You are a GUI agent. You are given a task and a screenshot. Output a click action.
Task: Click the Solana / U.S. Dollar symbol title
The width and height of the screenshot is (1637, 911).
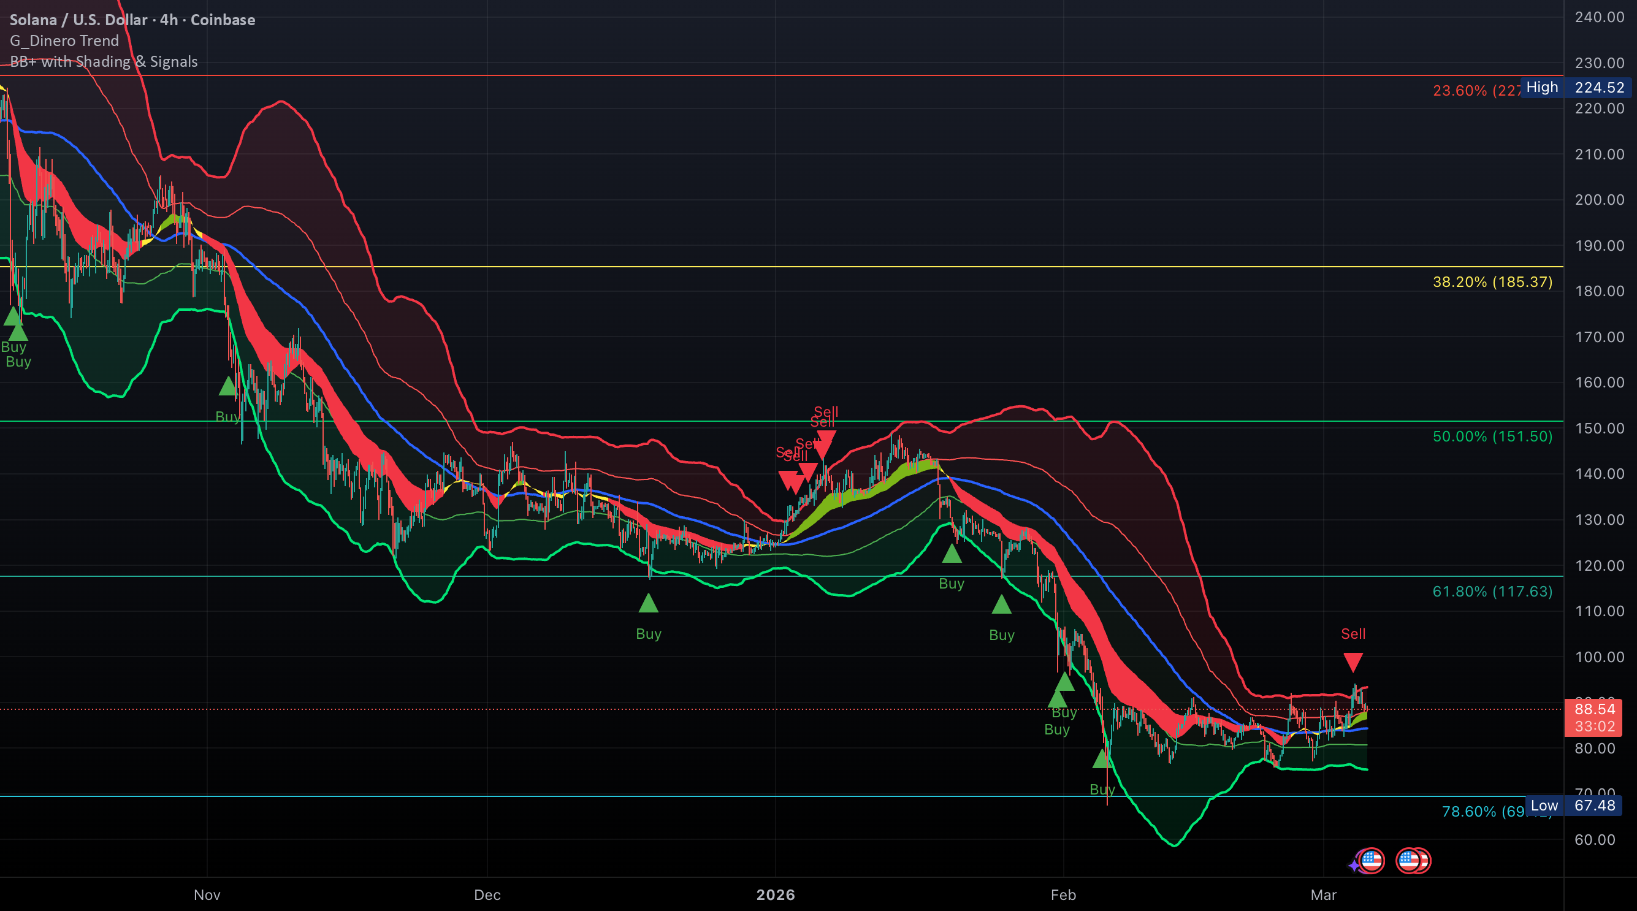coord(132,20)
